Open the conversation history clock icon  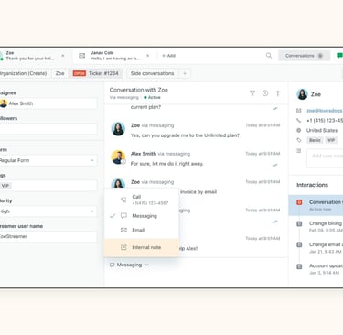[x=265, y=93]
